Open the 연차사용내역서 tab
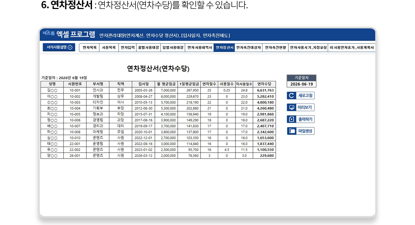 [200, 48]
